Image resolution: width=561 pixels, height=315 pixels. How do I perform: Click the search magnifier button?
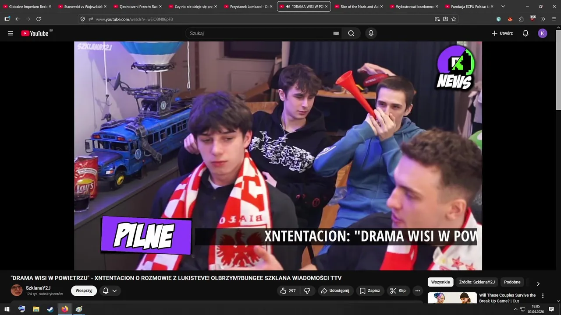coord(351,33)
